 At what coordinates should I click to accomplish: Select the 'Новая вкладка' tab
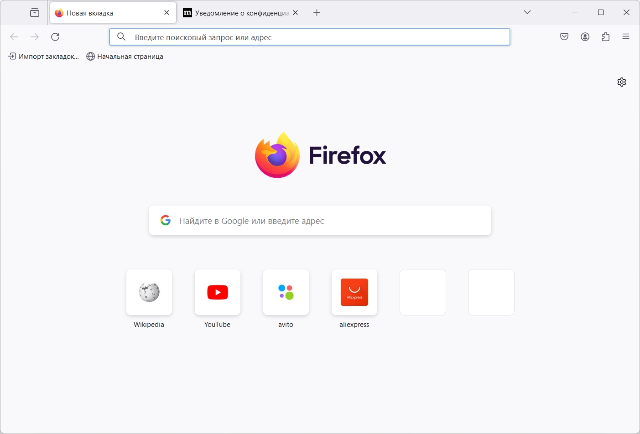coord(105,12)
